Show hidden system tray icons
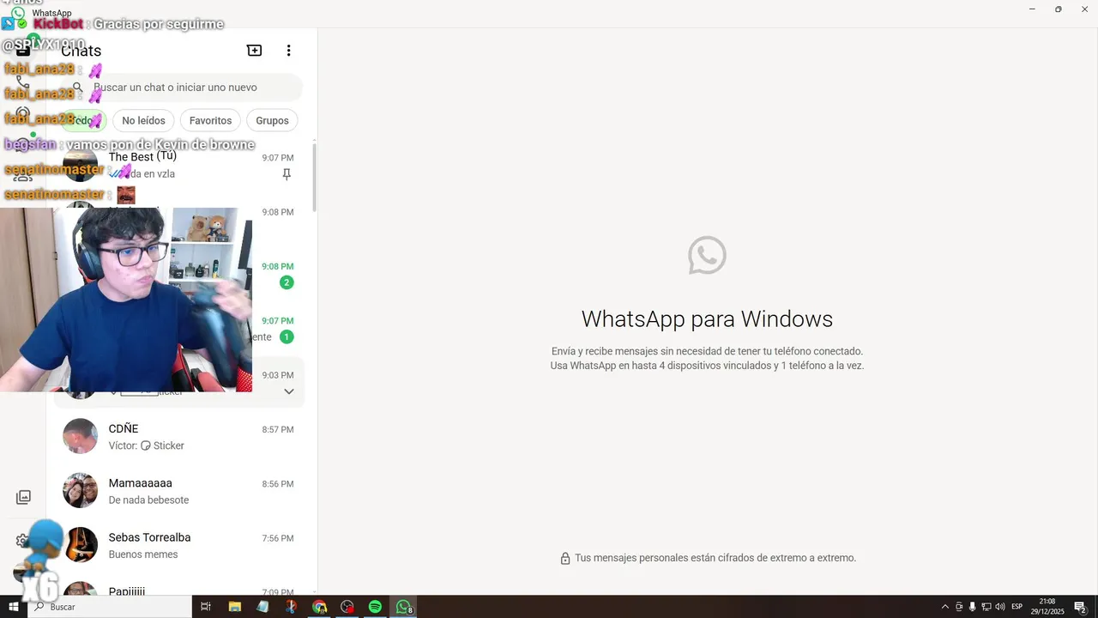1098x618 pixels. (945, 607)
